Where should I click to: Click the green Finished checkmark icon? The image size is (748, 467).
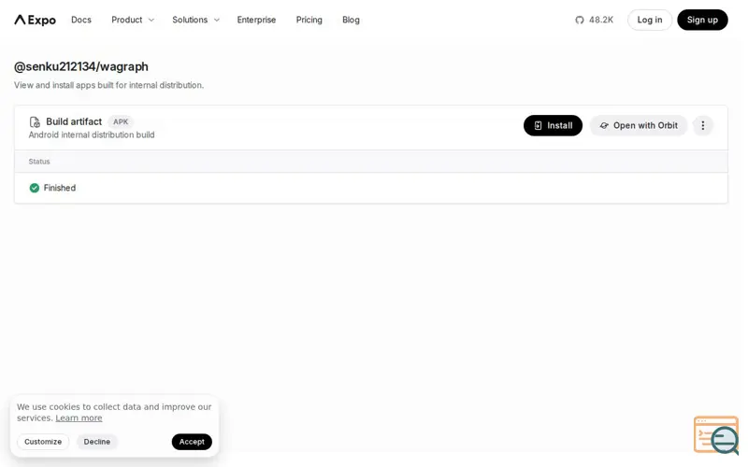35,189
